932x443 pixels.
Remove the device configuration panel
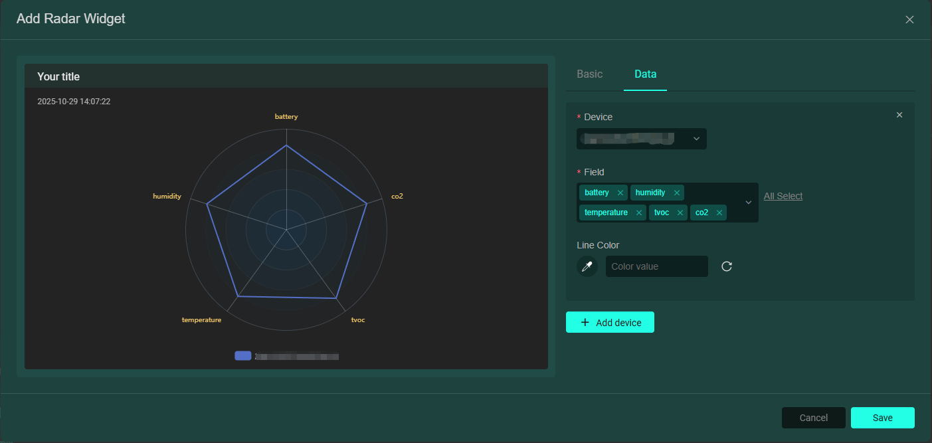click(x=899, y=115)
